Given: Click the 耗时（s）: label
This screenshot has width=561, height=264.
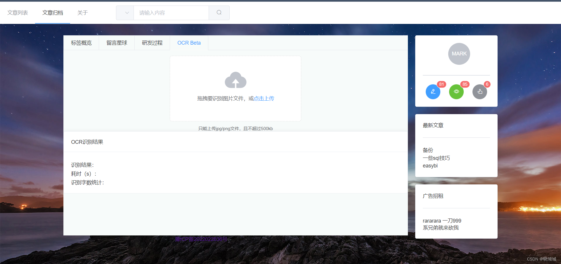Looking at the screenshot, I should (84, 174).
